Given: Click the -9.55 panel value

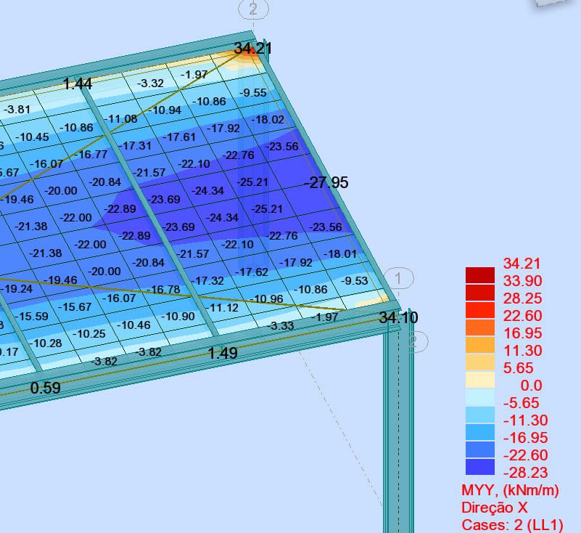Looking at the screenshot, I should [253, 92].
